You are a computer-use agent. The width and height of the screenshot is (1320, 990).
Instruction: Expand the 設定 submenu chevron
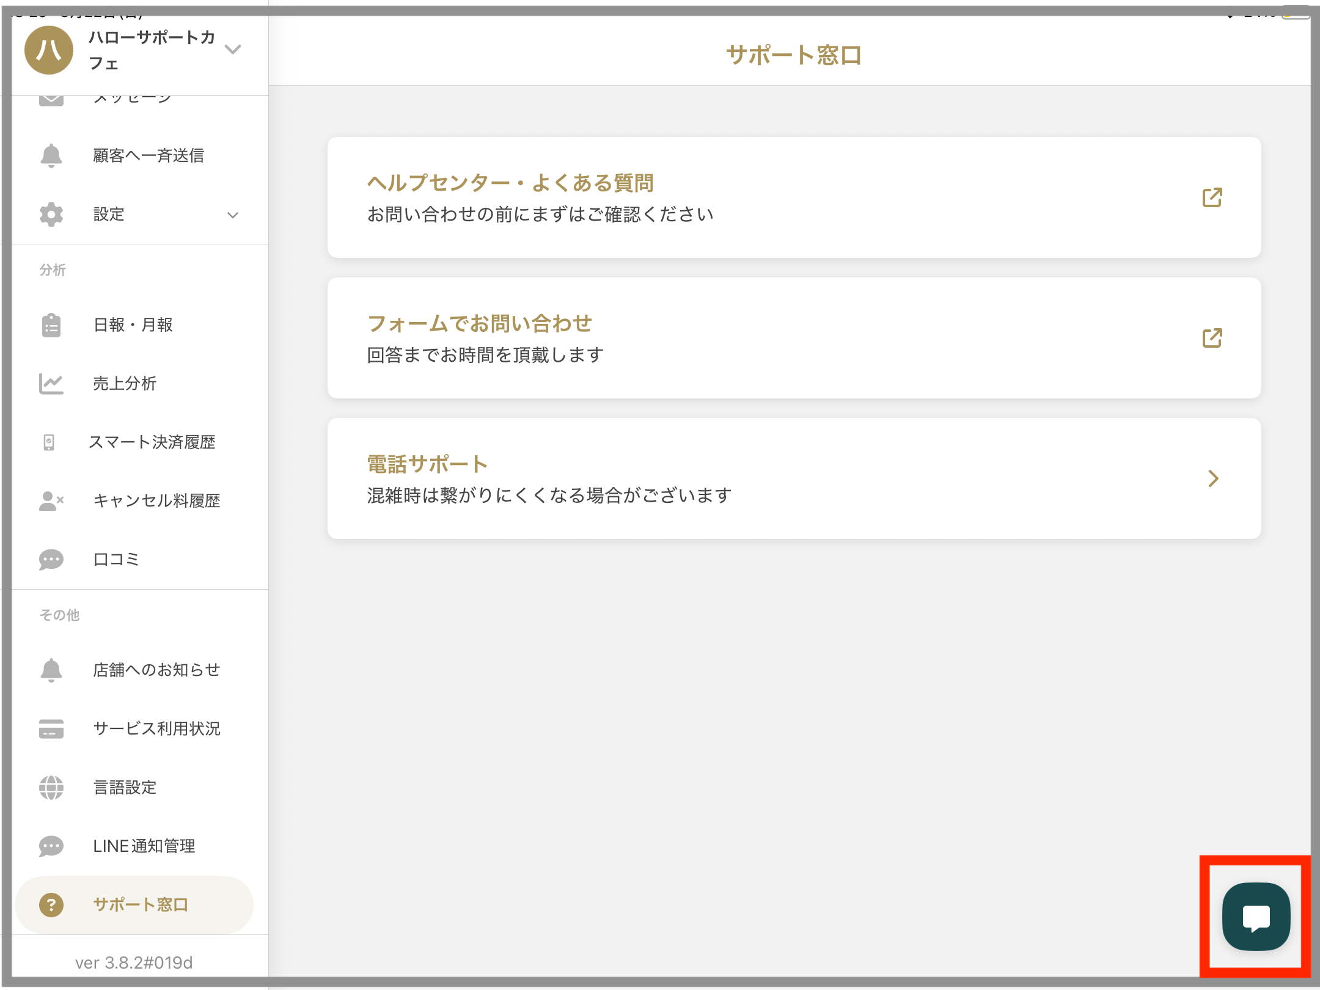233,215
